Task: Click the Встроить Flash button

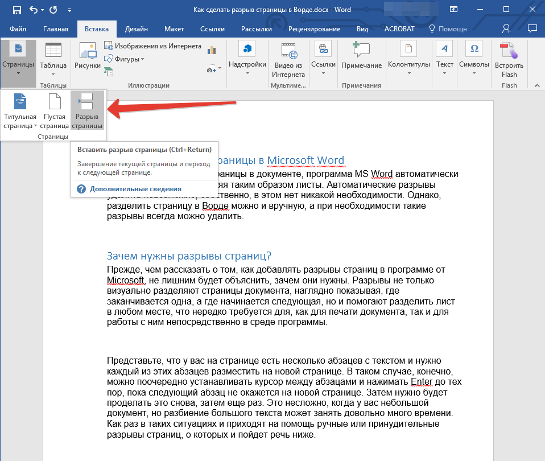Action: [509, 60]
